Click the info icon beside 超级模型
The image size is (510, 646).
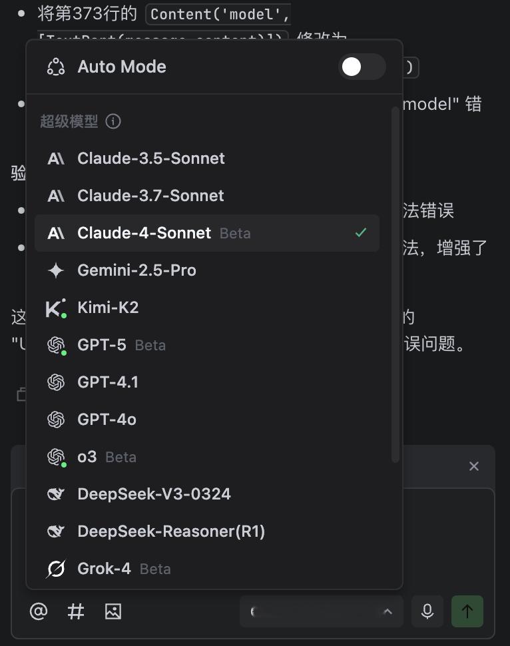click(113, 121)
